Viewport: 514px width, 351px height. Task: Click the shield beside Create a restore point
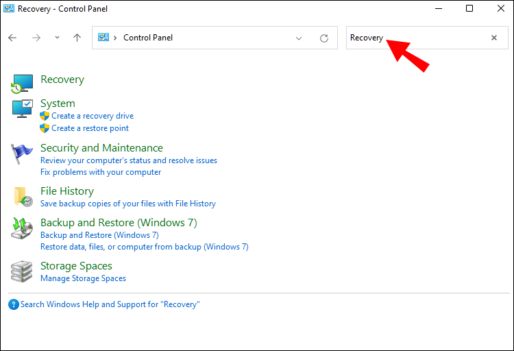pyautogui.click(x=45, y=128)
